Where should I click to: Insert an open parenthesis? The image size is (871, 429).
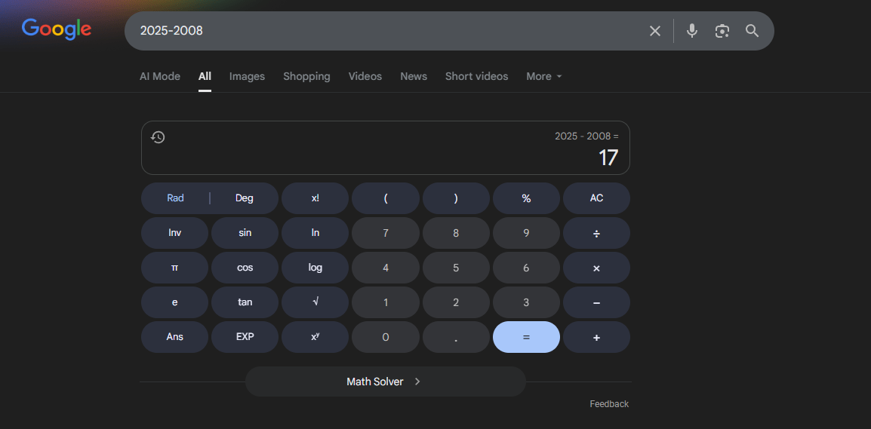pos(386,198)
